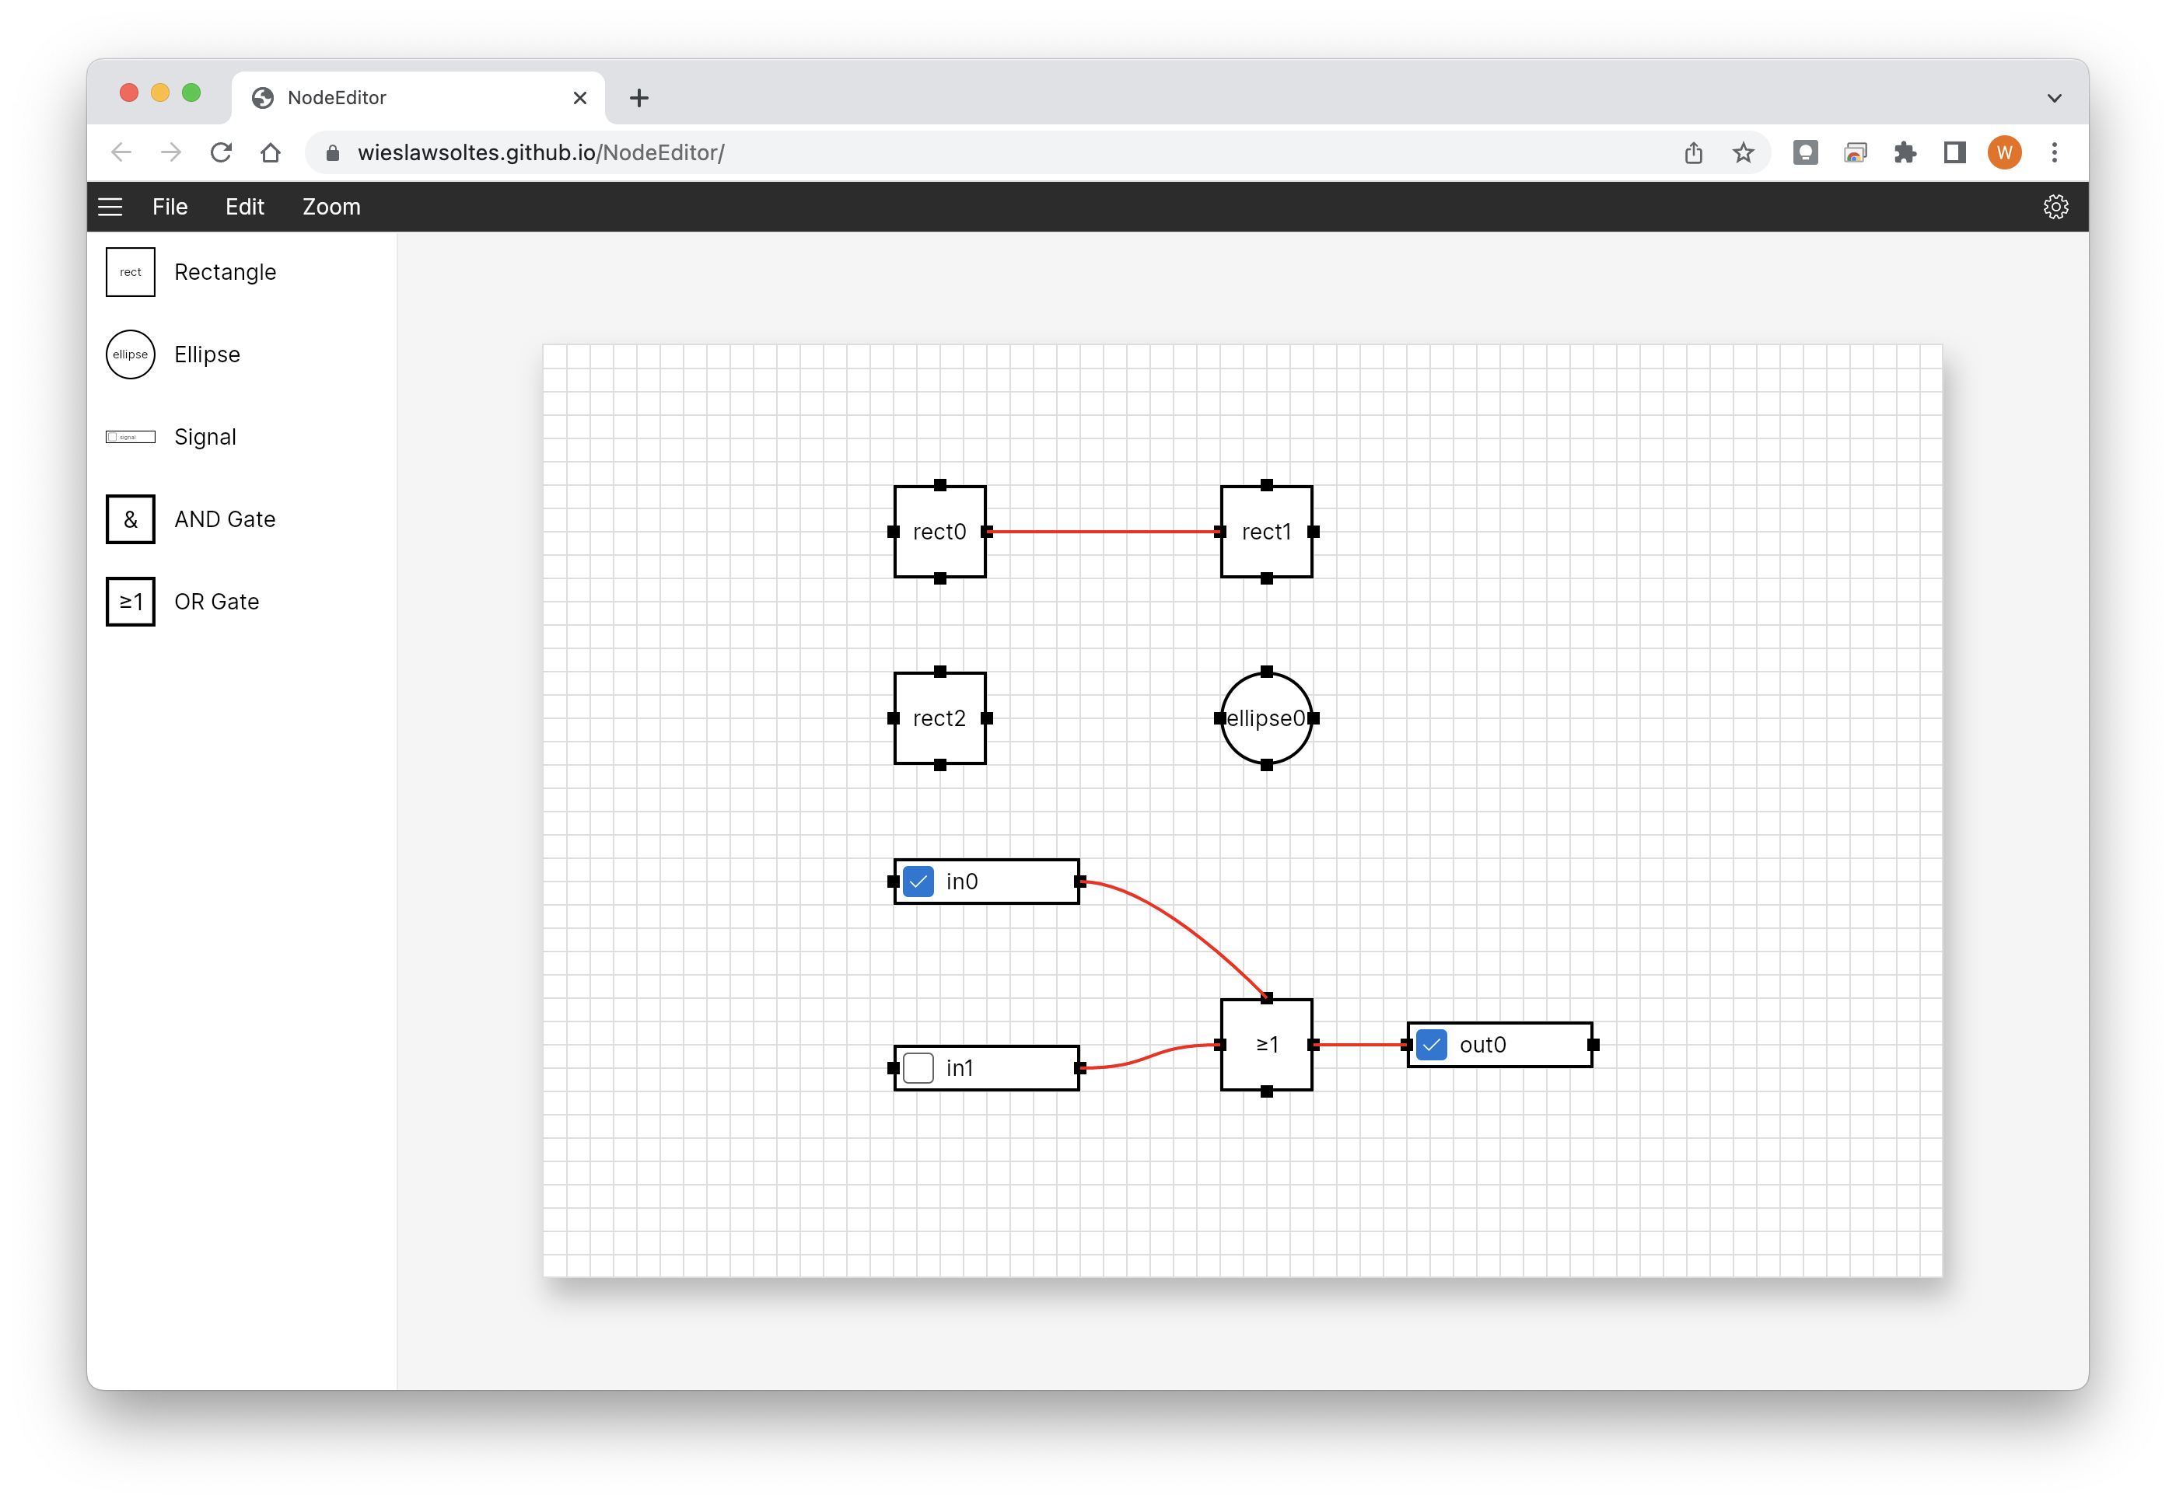Open Chrome's three-dot menu
This screenshot has width=2176, height=1505.
pyautogui.click(x=2053, y=153)
